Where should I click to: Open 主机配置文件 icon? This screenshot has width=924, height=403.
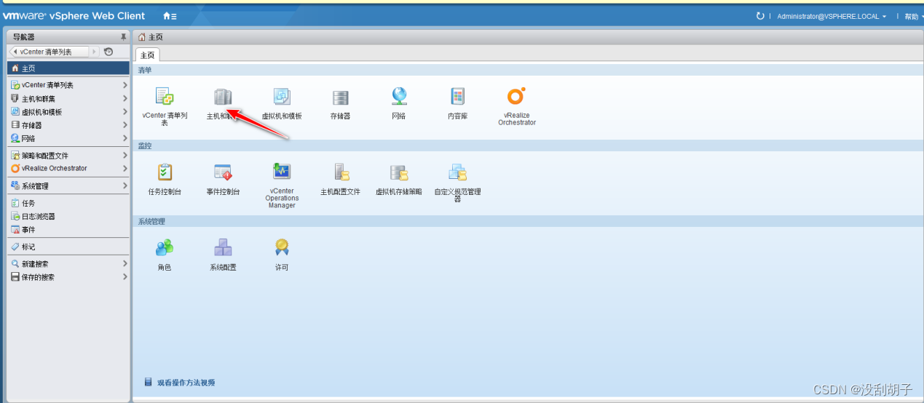341,172
